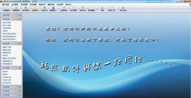Open 商品销售统计 in sidebar
The image size is (191, 98).
[8, 64]
